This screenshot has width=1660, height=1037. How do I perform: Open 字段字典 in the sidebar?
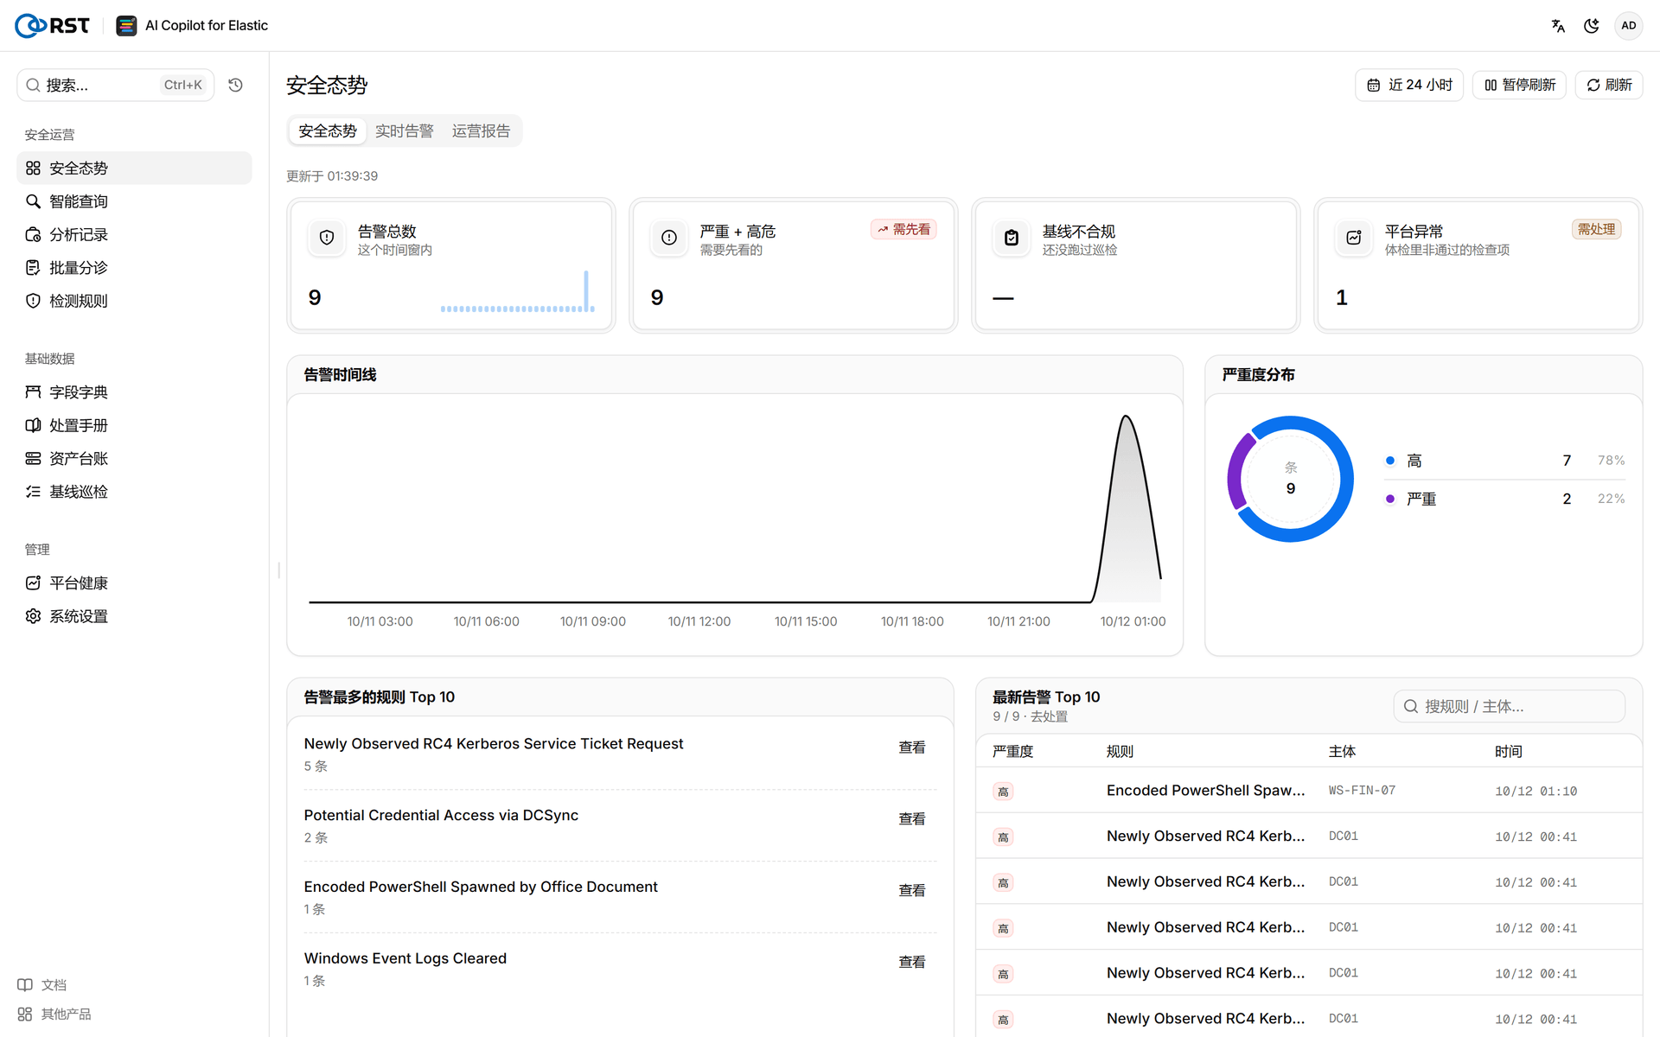pyautogui.click(x=134, y=392)
